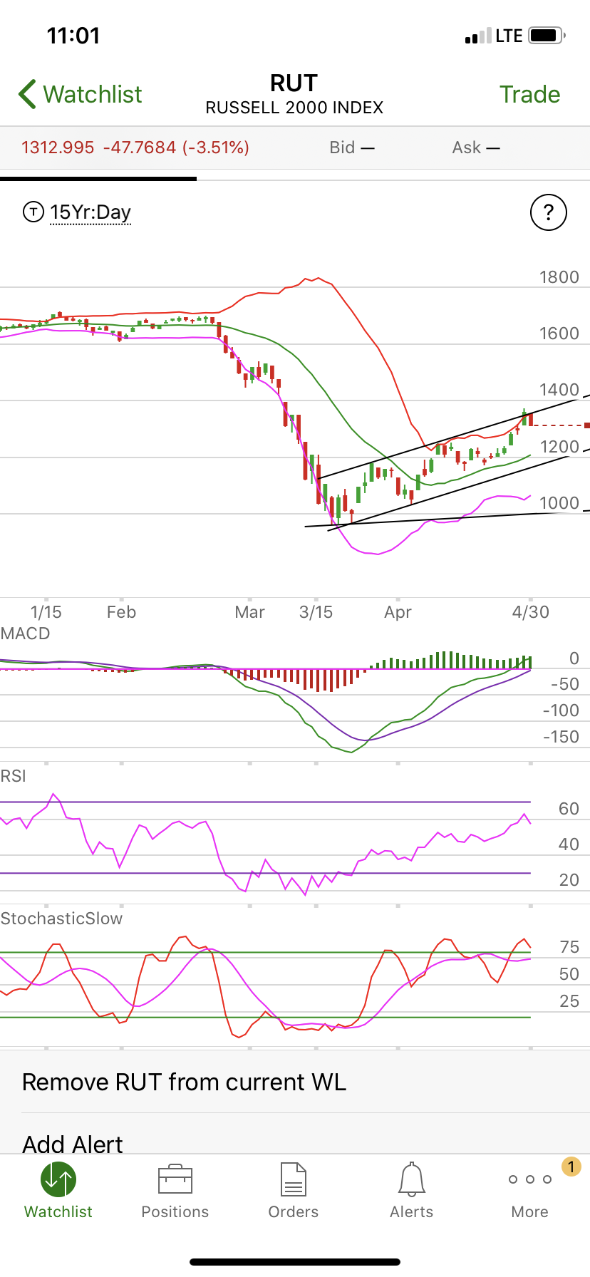
Task: Tap the home indicator bar
Action: pos(295,1262)
